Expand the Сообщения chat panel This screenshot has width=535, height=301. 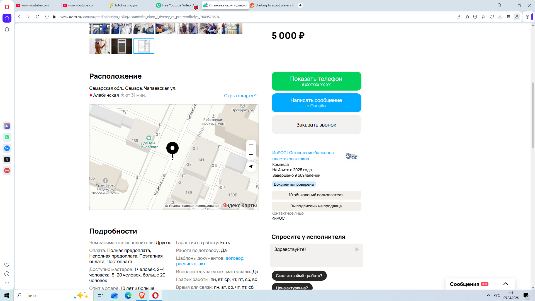[505, 284]
